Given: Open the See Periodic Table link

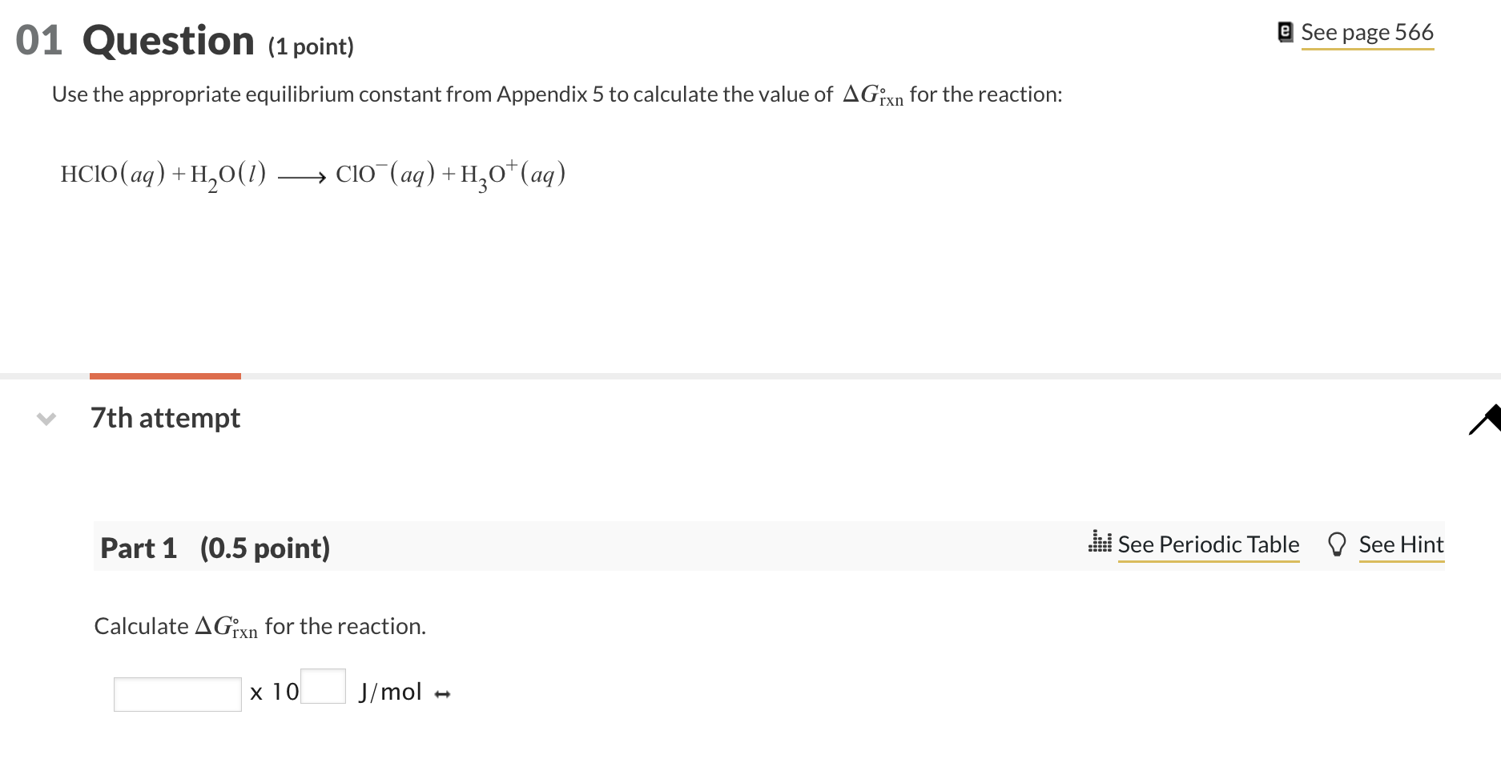Looking at the screenshot, I should tap(1208, 544).
